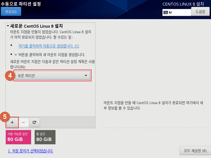Open the 도움말 help button
Image resolution: width=211 pixels, height=158 pixels.
(x=200, y=12)
